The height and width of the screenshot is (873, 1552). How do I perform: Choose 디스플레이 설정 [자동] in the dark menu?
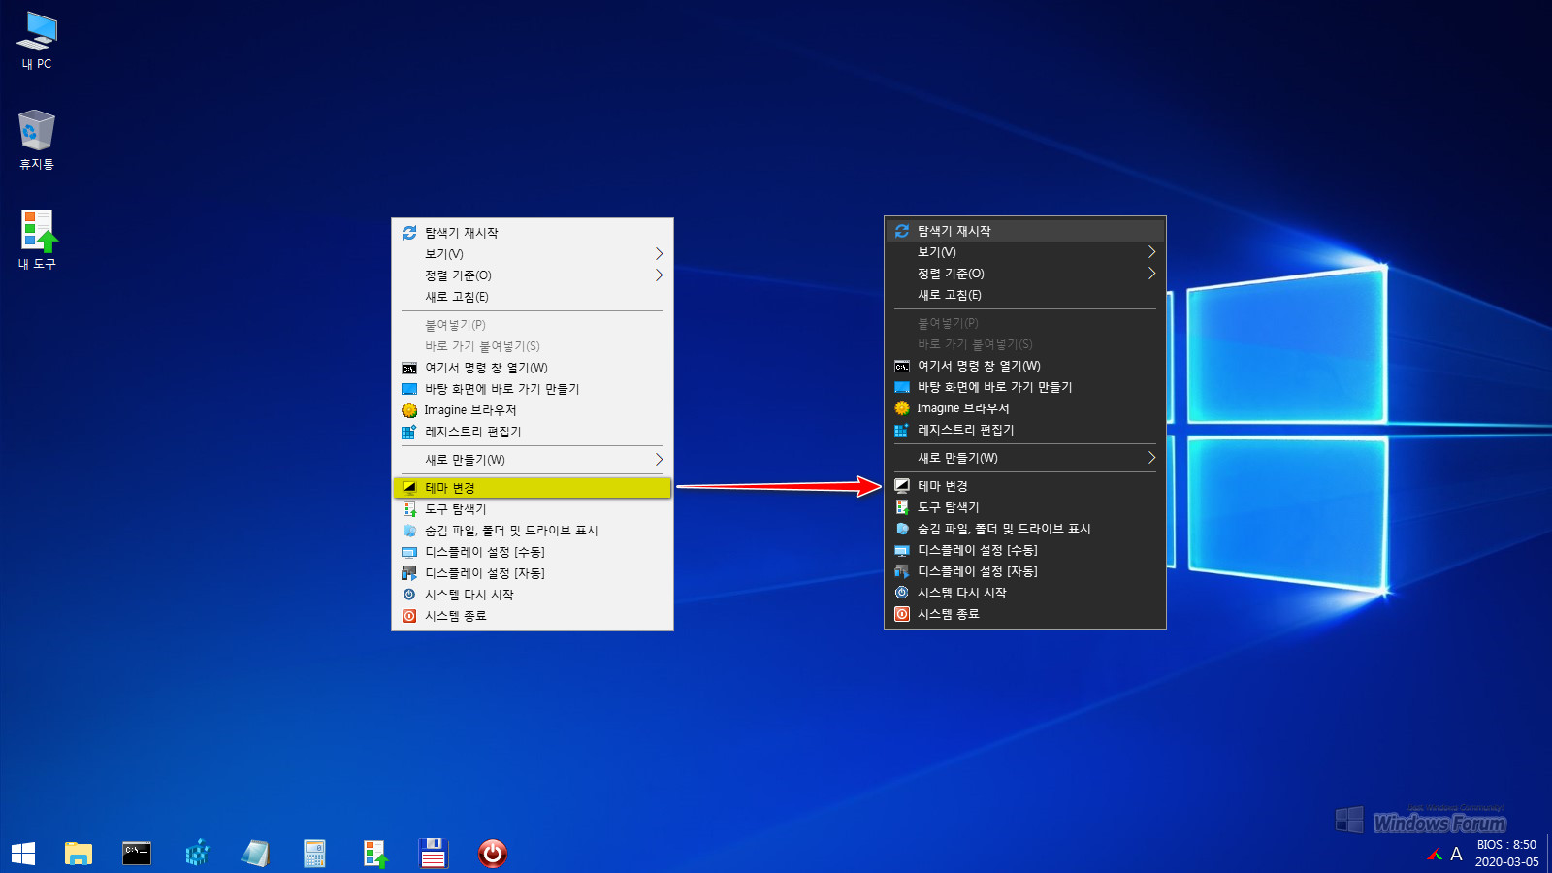1025,571
